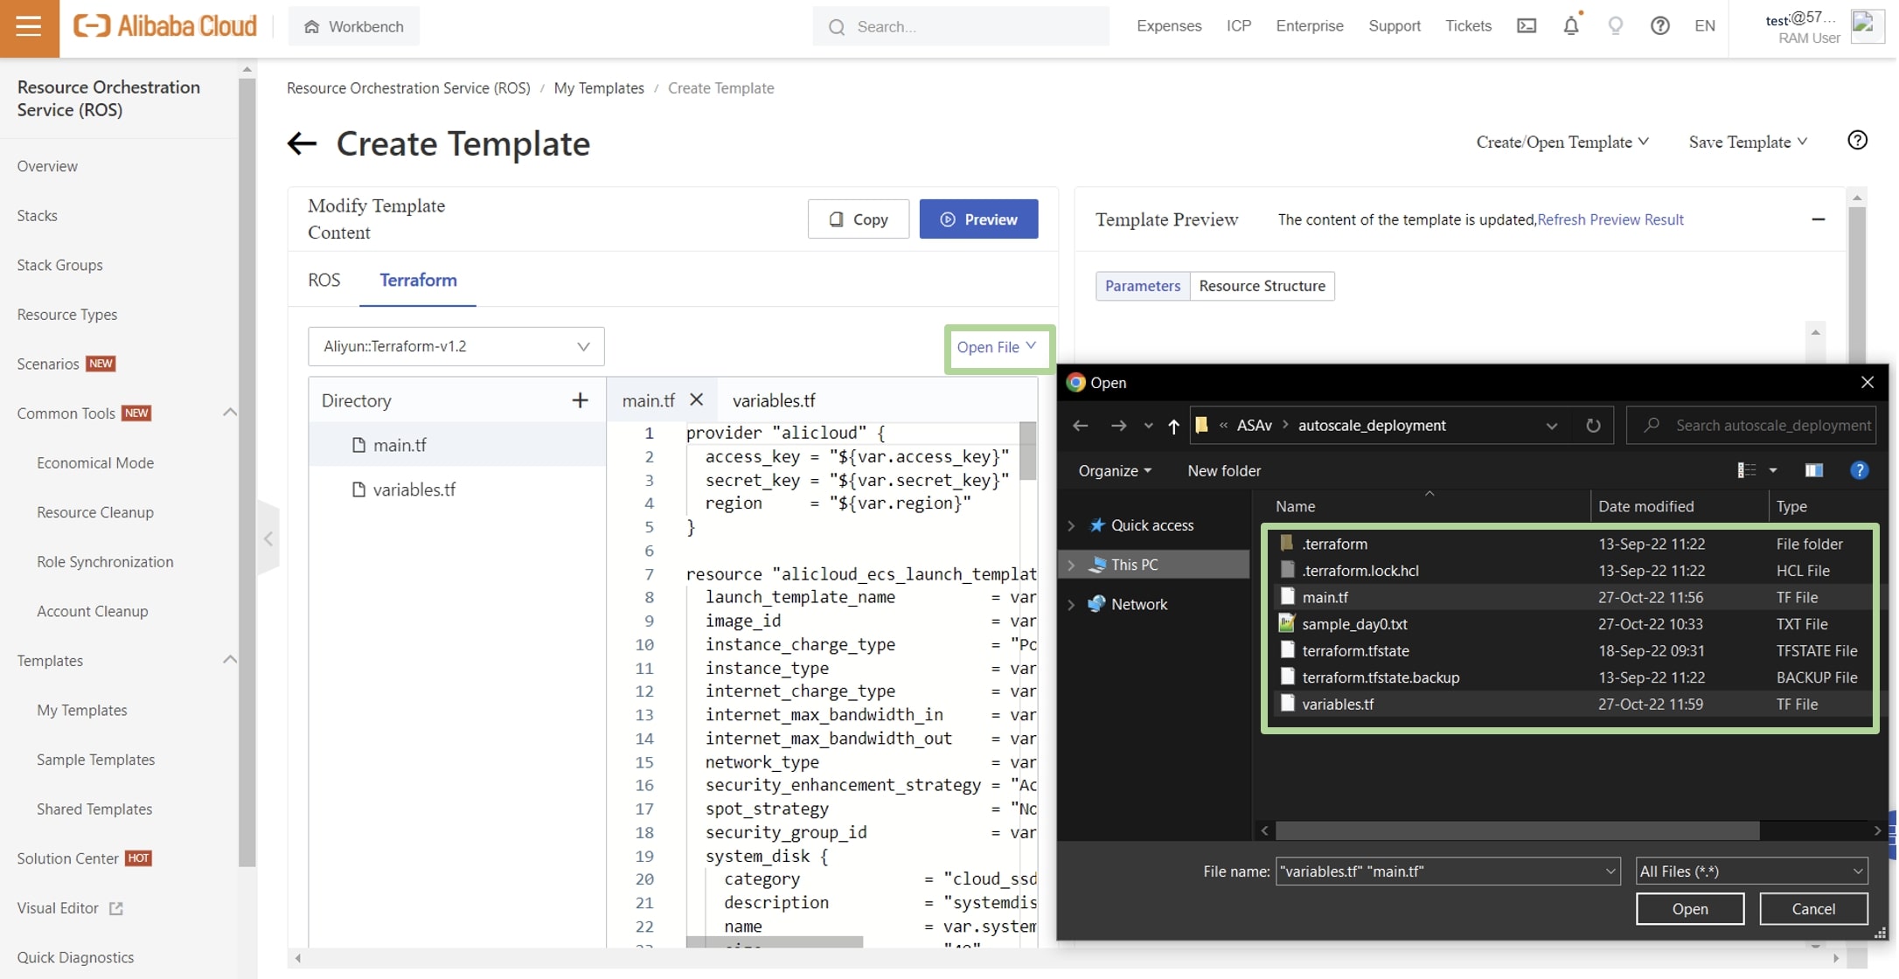Expand the Open File dropdown
This screenshot has width=1899, height=979.
click(998, 347)
